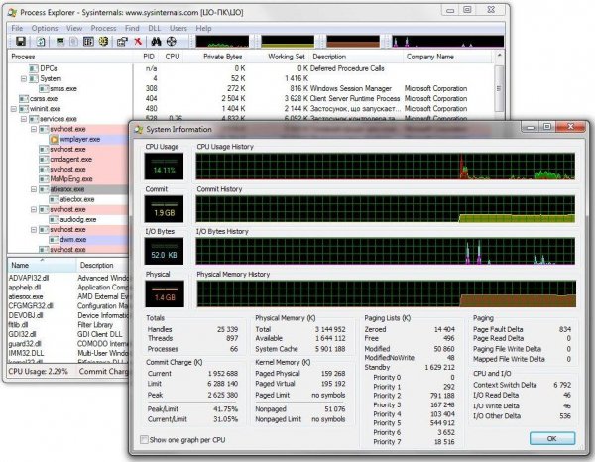Click the process list scroll up arrow
The width and height of the screenshot is (595, 462).
point(500,56)
